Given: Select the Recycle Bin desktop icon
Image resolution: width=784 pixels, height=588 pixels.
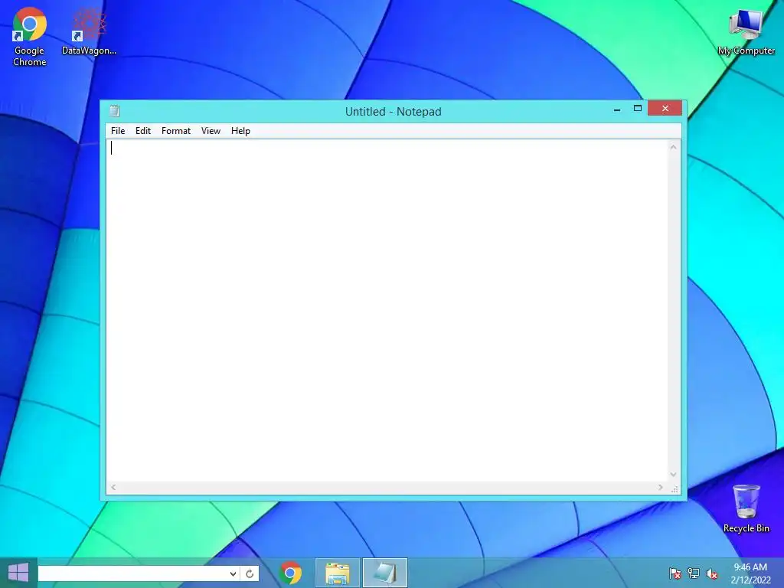Looking at the screenshot, I should tap(746, 508).
